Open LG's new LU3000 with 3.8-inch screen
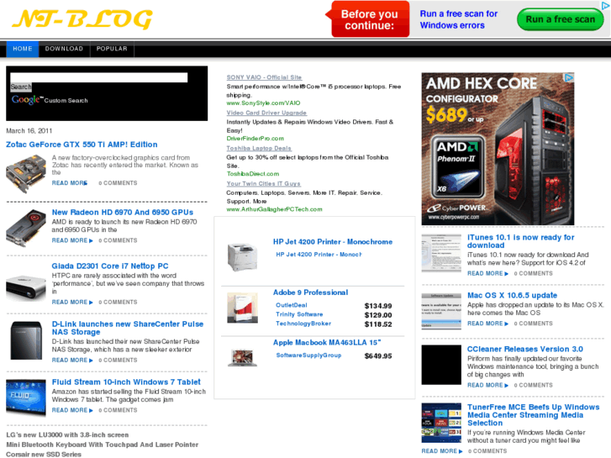The image size is (611, 458). point(67,435)
